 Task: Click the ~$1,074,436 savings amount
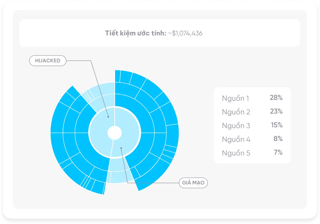185,33
